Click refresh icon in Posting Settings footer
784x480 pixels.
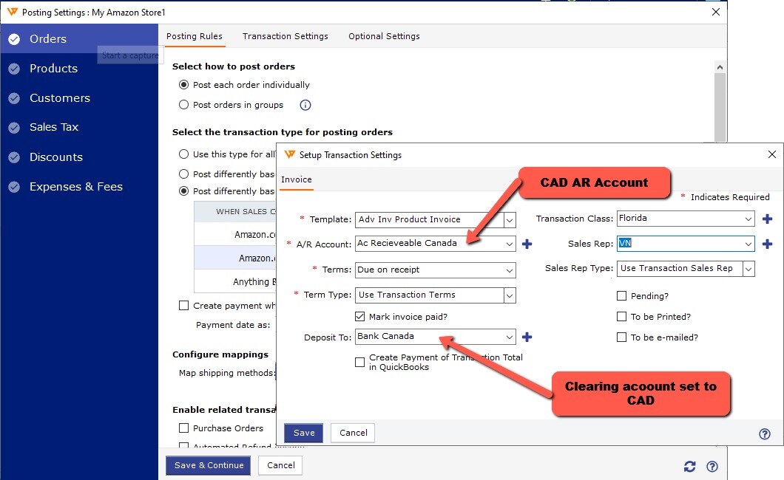point(689,466)
